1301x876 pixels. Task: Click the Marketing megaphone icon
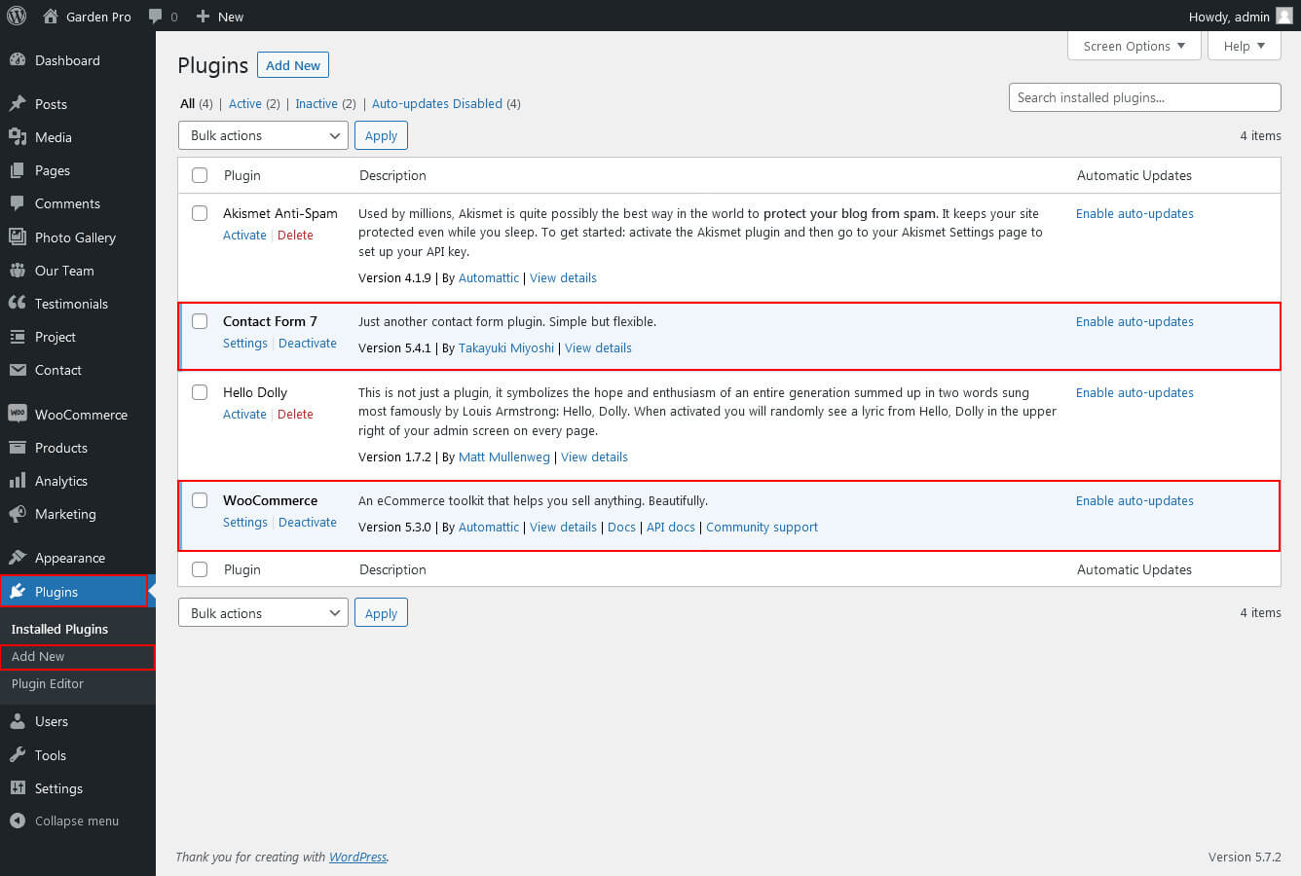coord(17,514)
